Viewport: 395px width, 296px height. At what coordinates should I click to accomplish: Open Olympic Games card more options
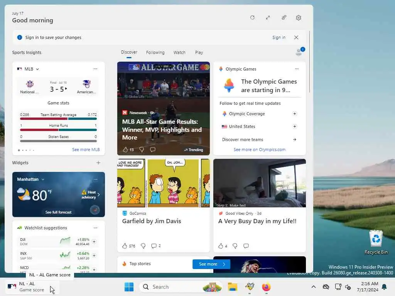pos(297,69)
